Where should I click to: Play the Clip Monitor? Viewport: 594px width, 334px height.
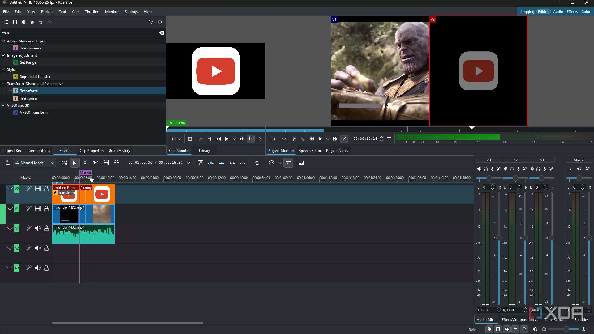pyautogui.click(x=227, y=139)
